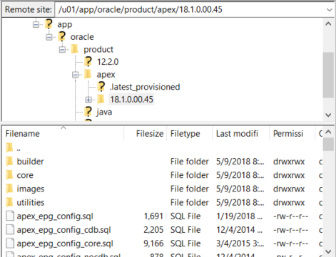336x257 pixels.
Task: Click directory tree scrollbar down arrow
Action: 328,115
